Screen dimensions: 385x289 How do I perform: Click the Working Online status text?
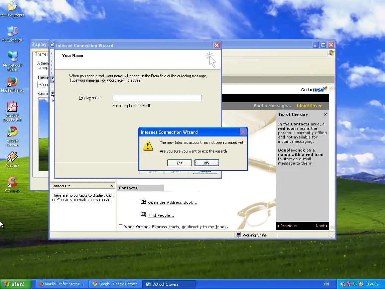point(255,235)
